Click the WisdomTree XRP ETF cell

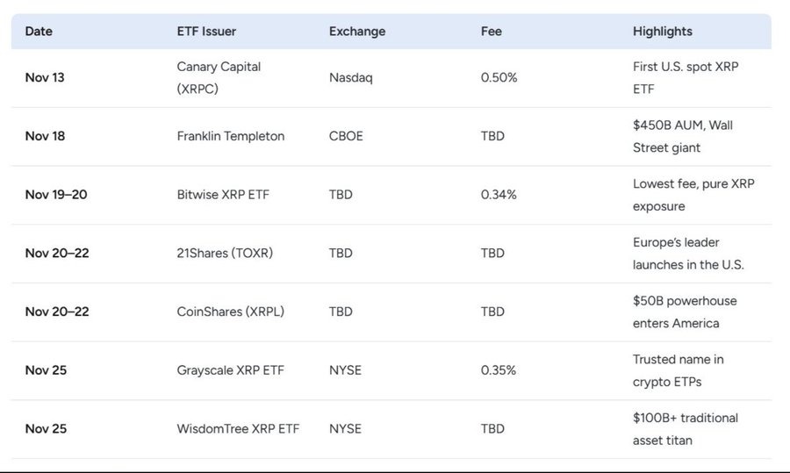pyautogui.click(x=238, y=429)
